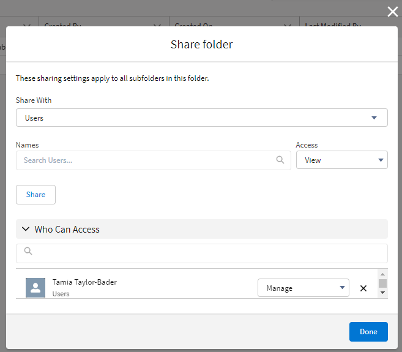
Task: Click Tamia Taylor-Bader's user avatar
Action: click(35, 288)
